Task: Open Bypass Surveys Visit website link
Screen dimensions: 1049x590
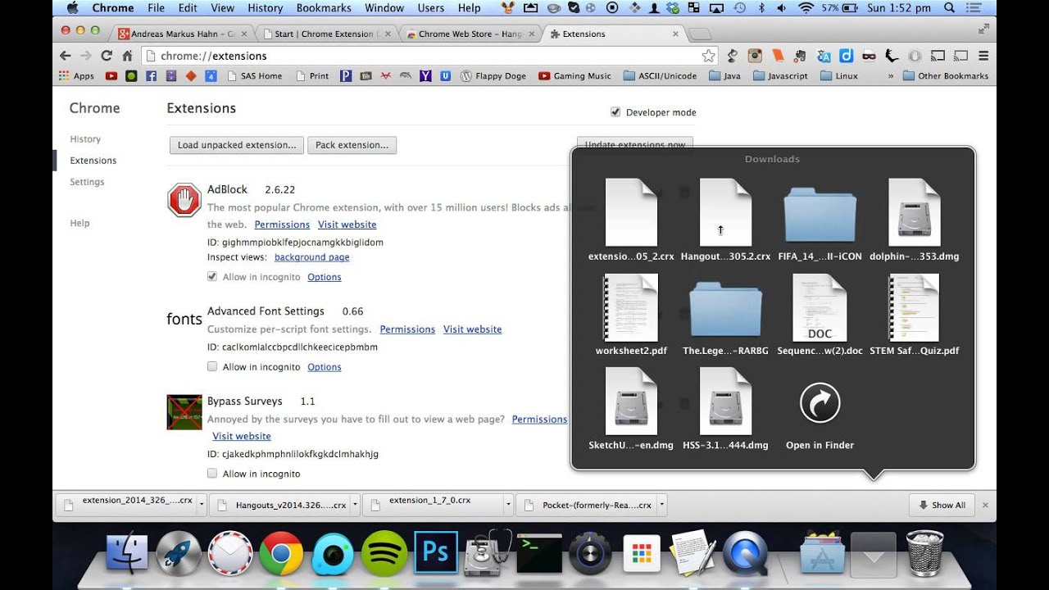Action: coord(242,436)
